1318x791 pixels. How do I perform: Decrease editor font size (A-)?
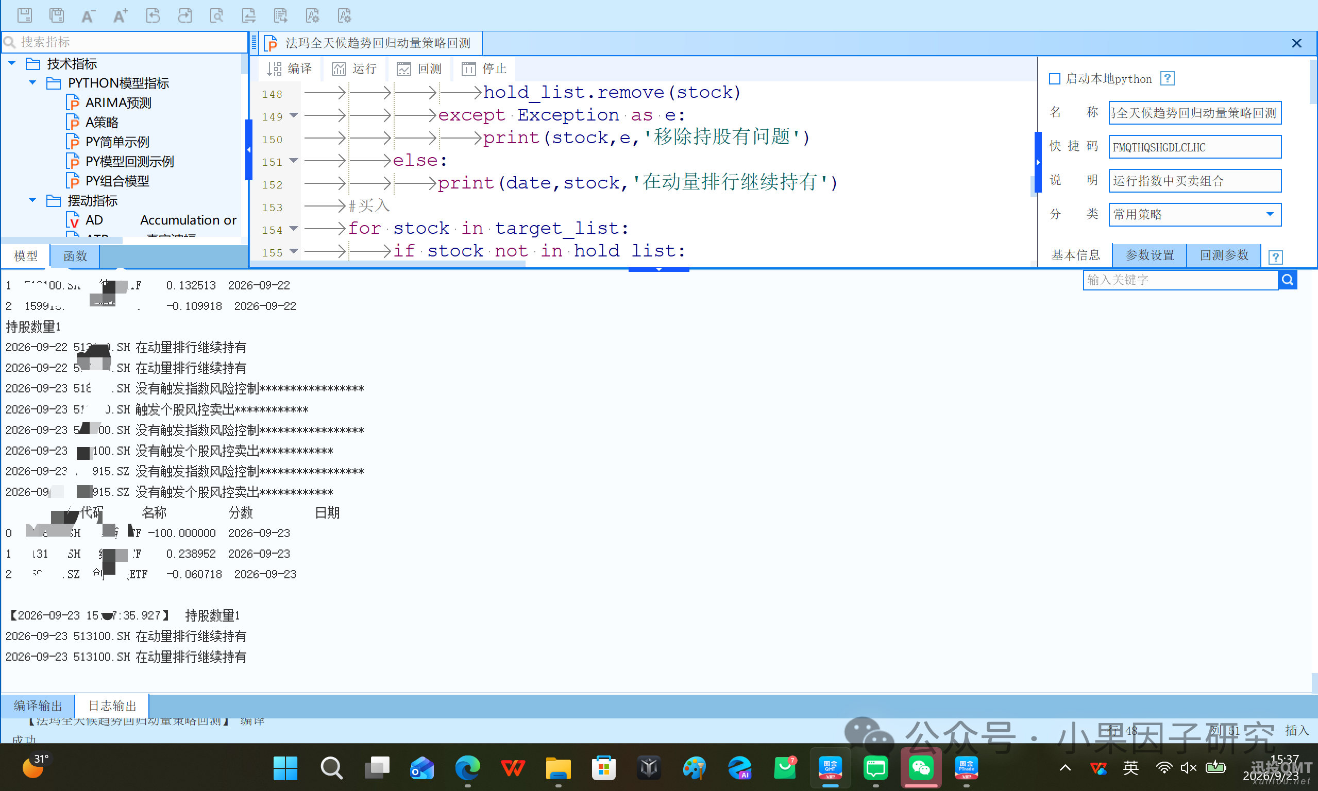pyautogui.click(x=89, y=15)
